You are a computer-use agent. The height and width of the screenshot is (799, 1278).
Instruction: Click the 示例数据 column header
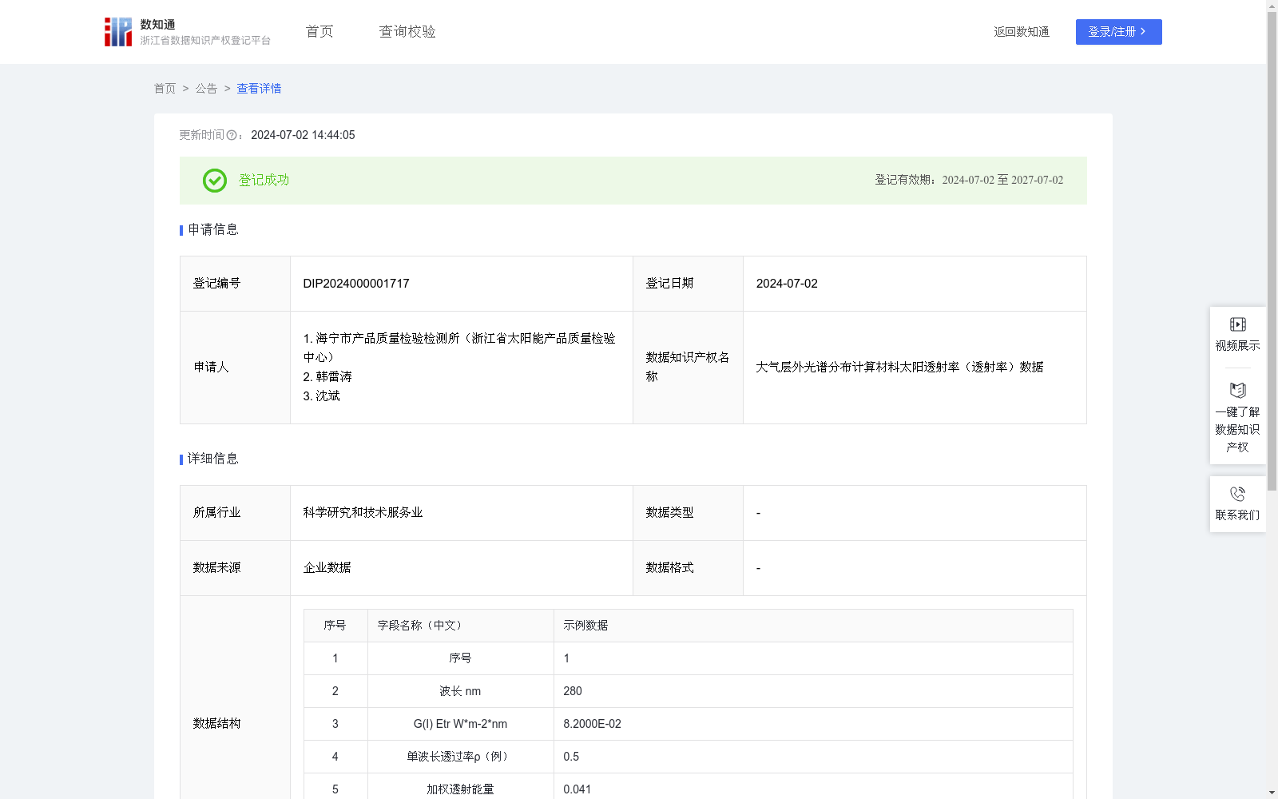(585, 626)
